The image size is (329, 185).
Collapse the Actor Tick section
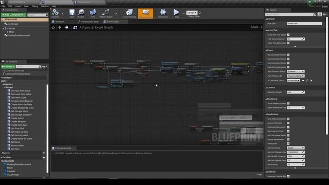[266, 30]
